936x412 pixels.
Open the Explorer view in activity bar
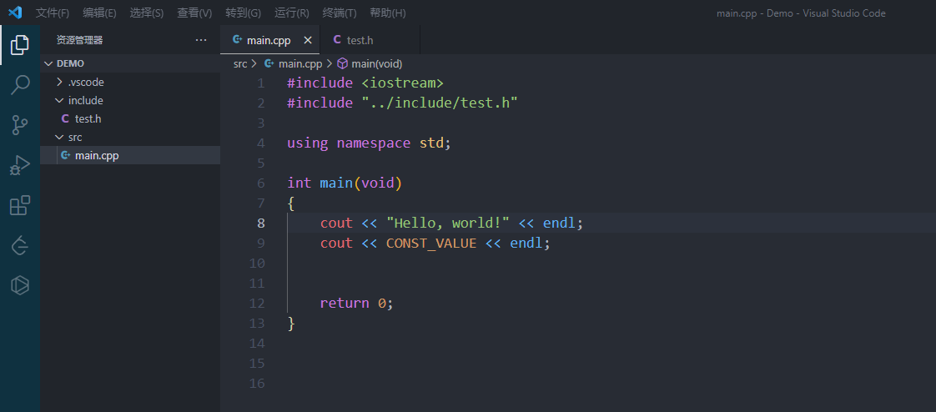pos(20,45)
